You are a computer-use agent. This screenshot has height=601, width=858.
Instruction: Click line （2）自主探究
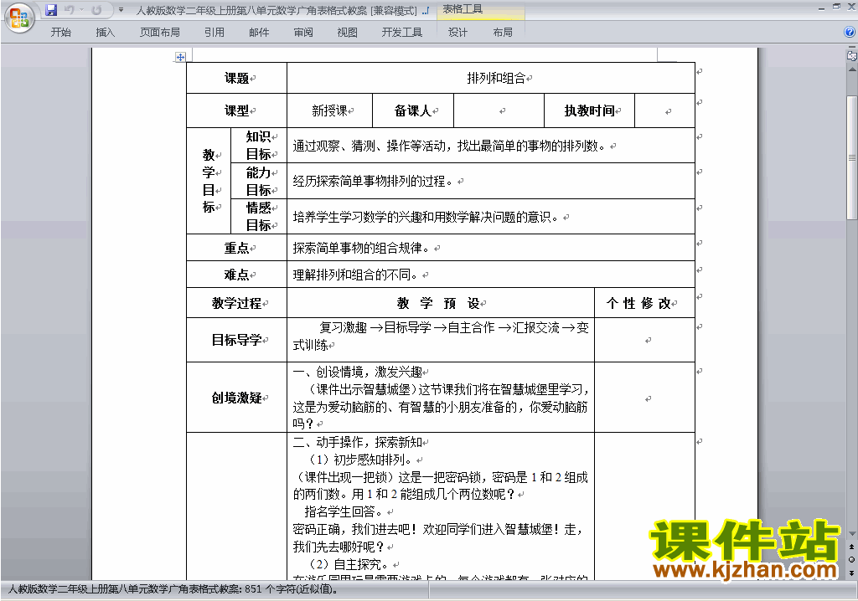[x=348, y=564]
